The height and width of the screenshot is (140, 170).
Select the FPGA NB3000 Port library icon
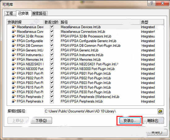(14, 69)
